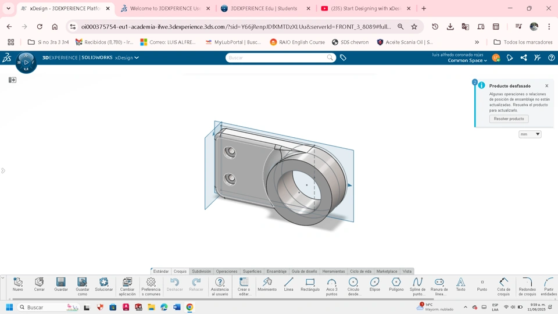558x314 pixels.
Task: Switch to the Subdivisión tab
Action: [202, 272]
